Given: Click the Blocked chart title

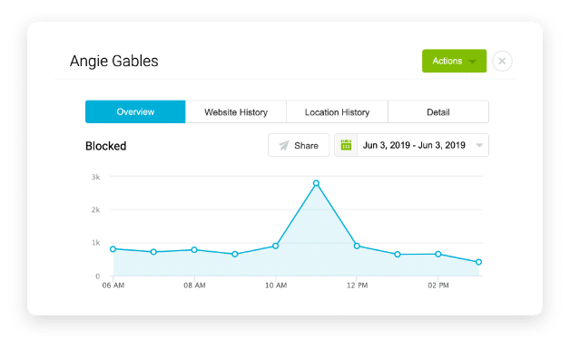Looking at the screenshot, I should click(106, 146).
